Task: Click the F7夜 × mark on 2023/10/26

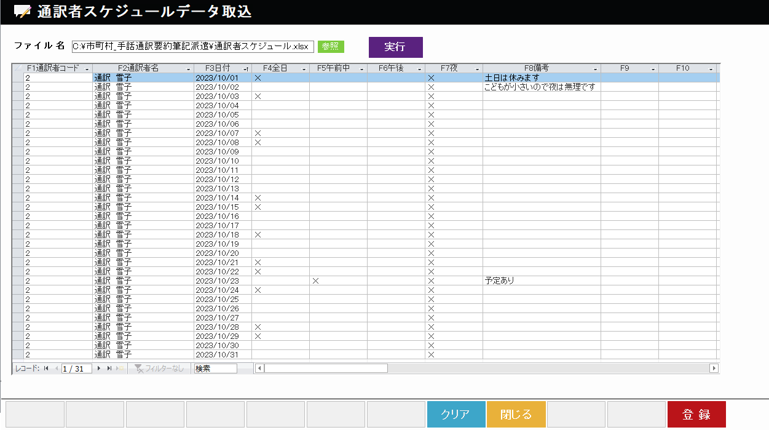Action: coord(432,309)
